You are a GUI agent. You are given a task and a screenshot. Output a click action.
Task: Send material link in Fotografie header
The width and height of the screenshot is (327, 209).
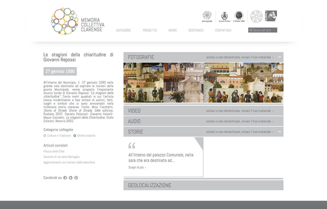(x=240, y=57)
